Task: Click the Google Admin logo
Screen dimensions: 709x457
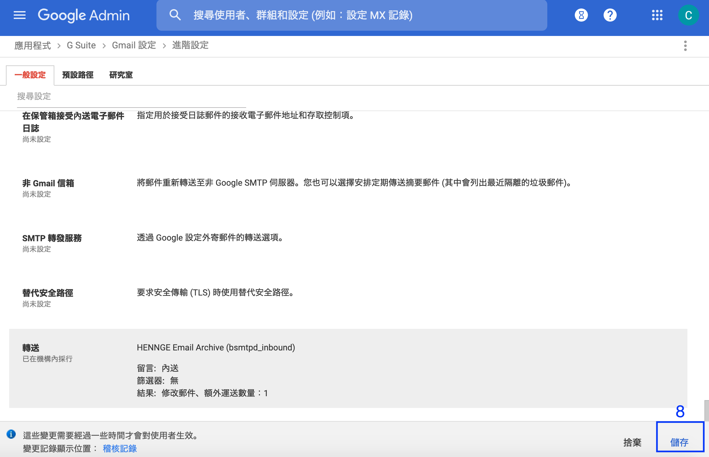Action: pyautogui.click(x=84, y=15)
